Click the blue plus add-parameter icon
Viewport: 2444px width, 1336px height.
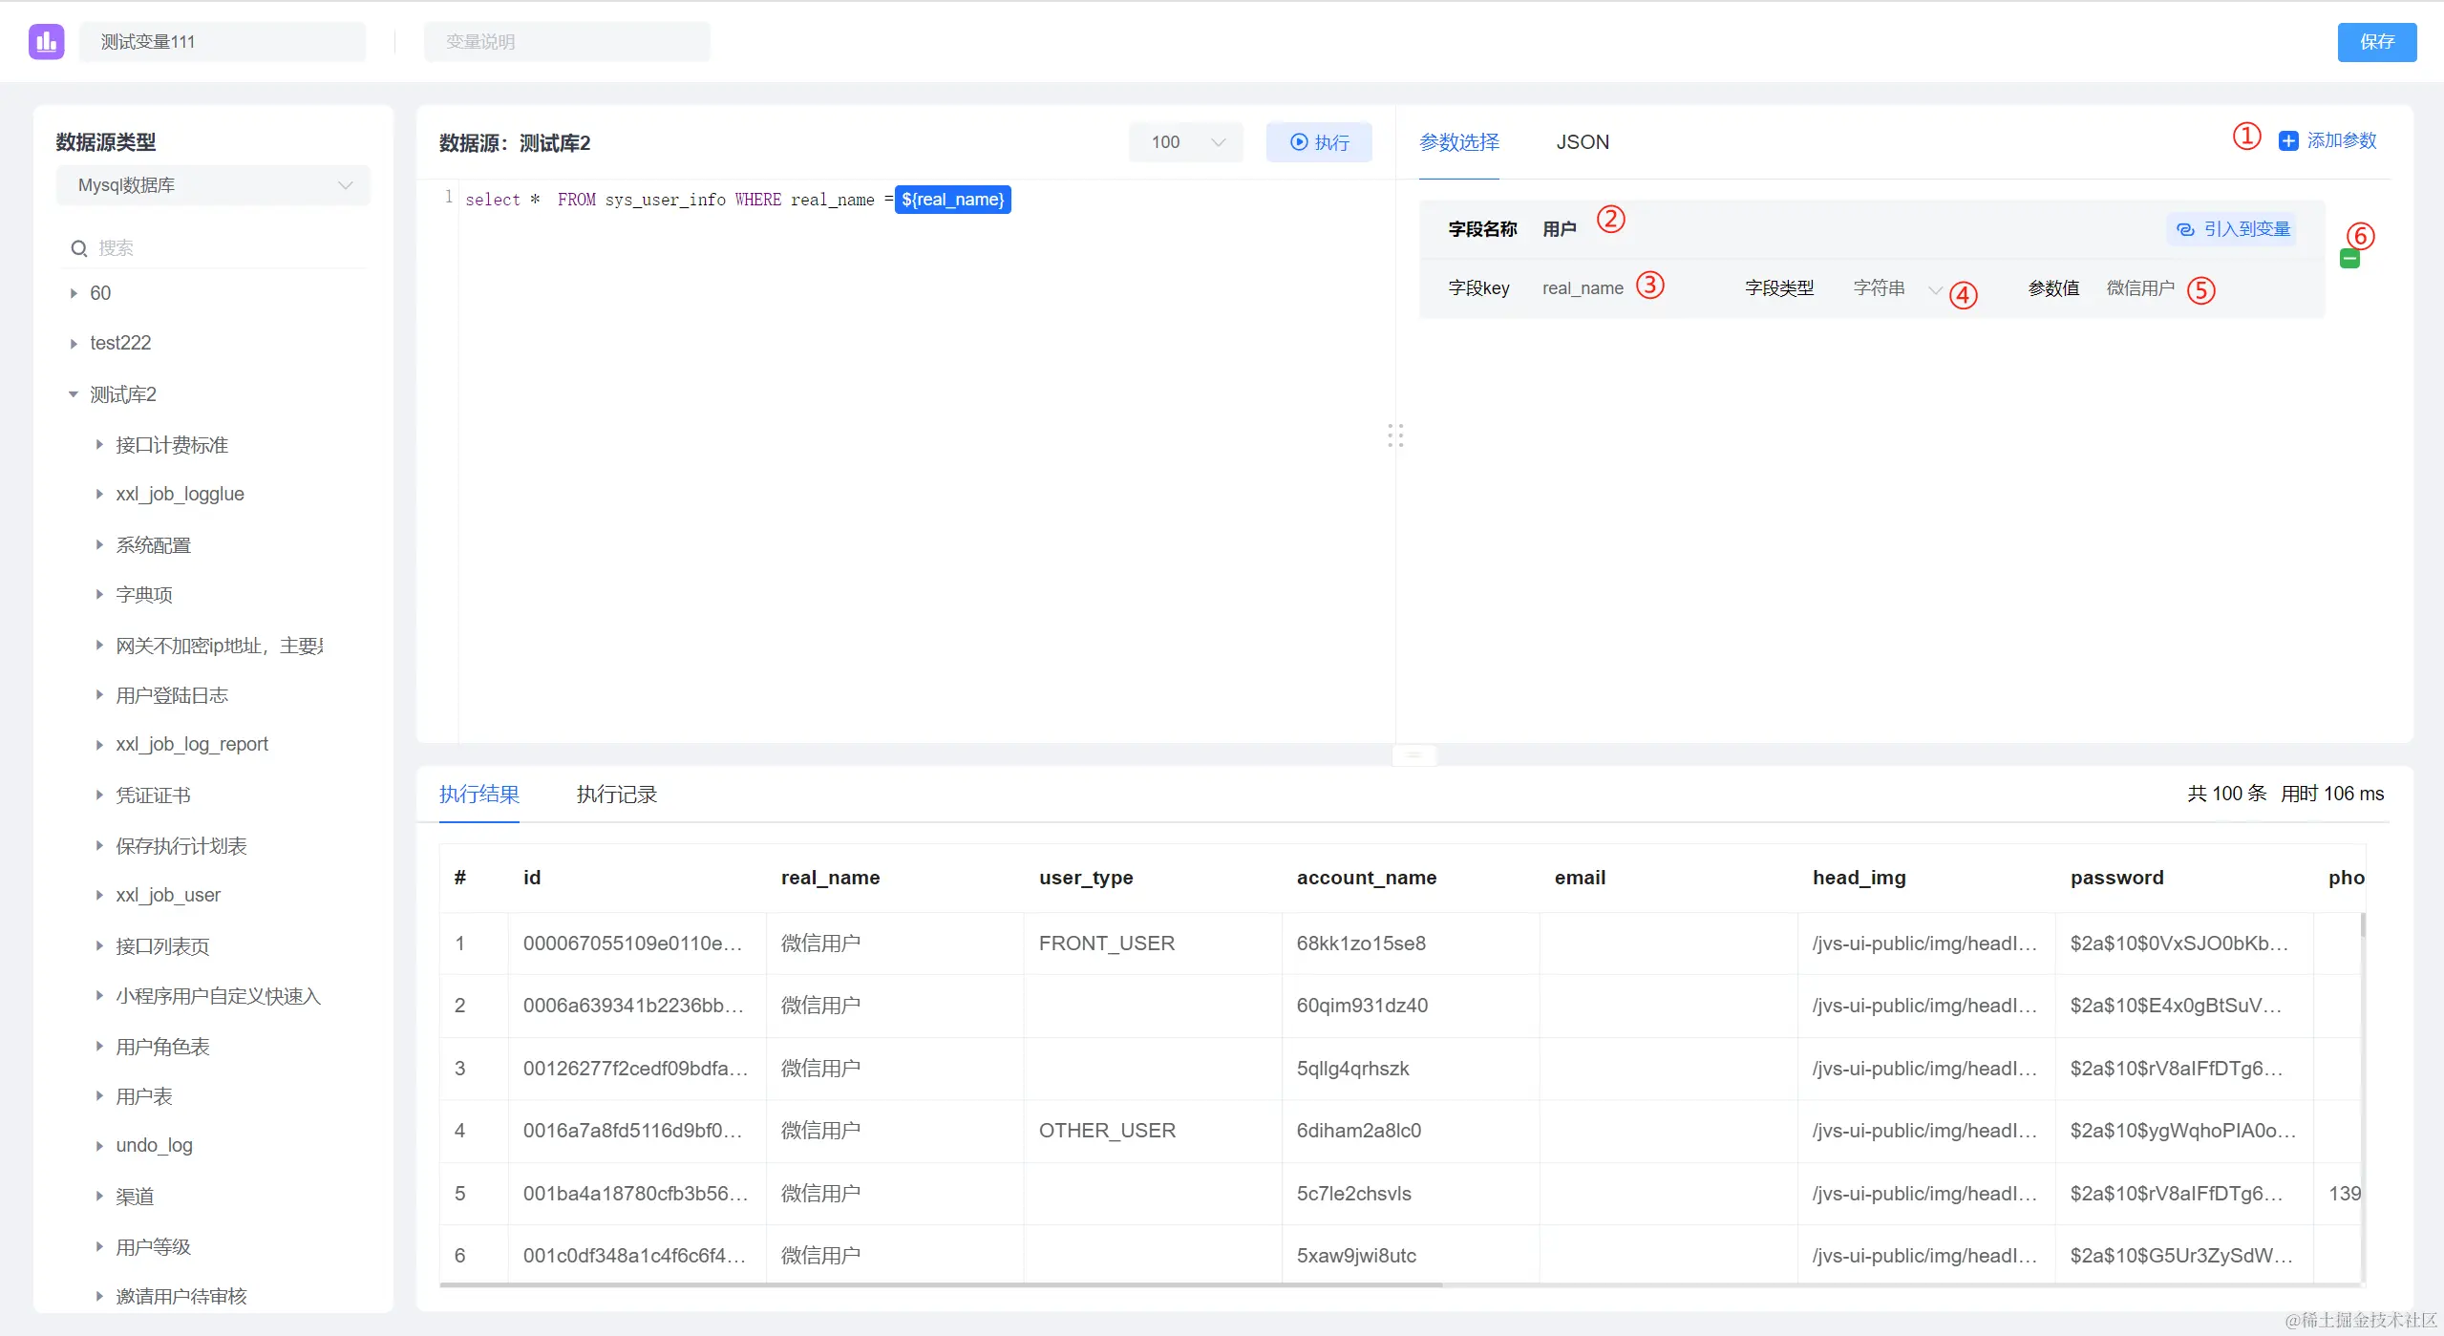pyautogui.click(x=2288, y=141)
